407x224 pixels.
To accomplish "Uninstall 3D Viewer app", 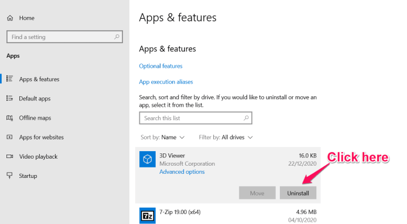I will [298, 193].
